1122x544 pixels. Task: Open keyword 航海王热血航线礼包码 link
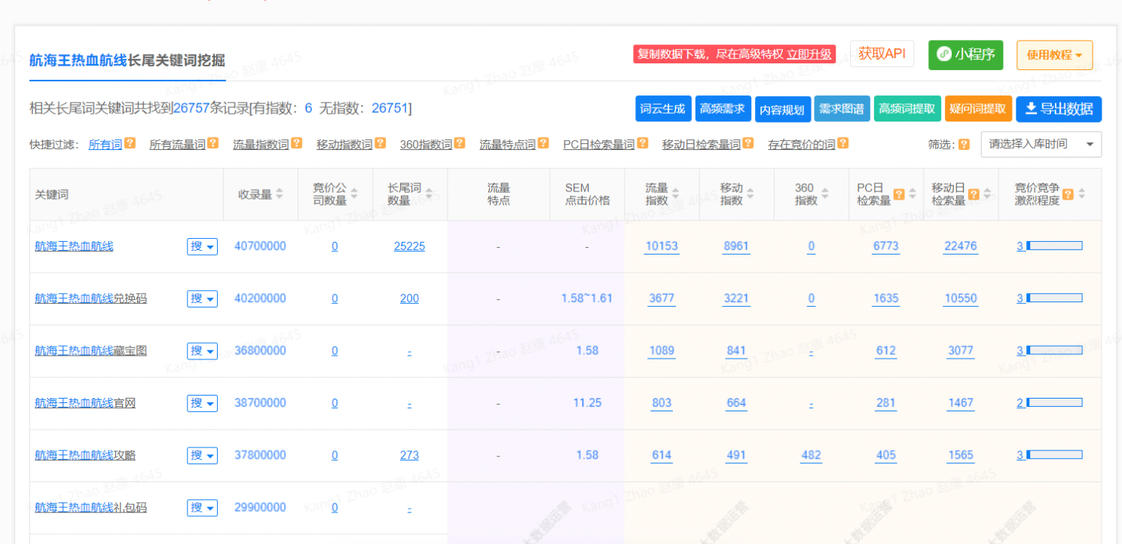pos(90,508)
